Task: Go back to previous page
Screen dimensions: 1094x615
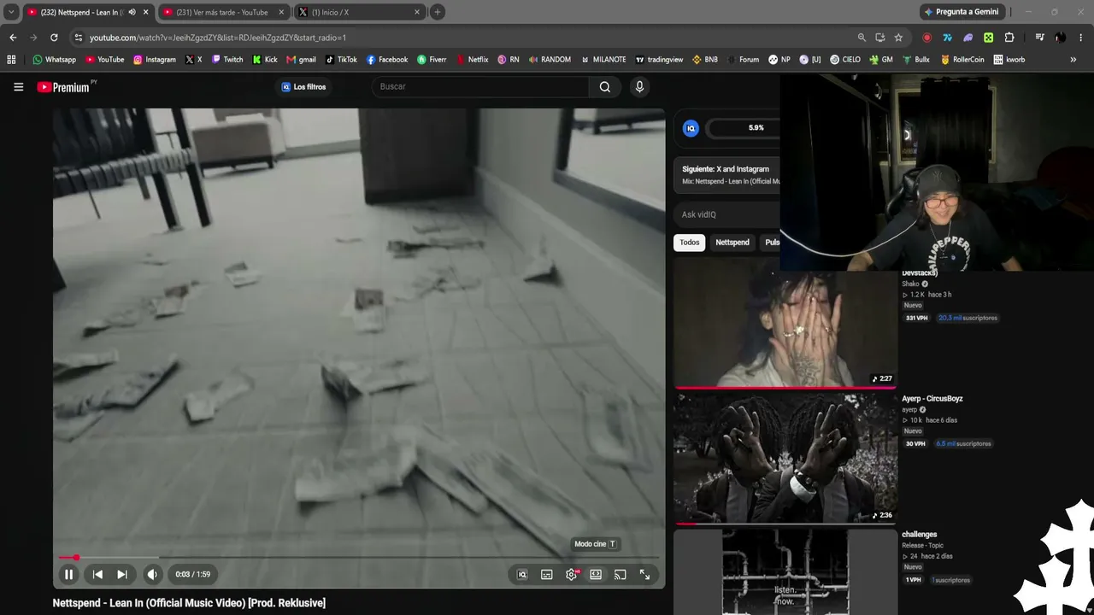Action: click(13, 38)
